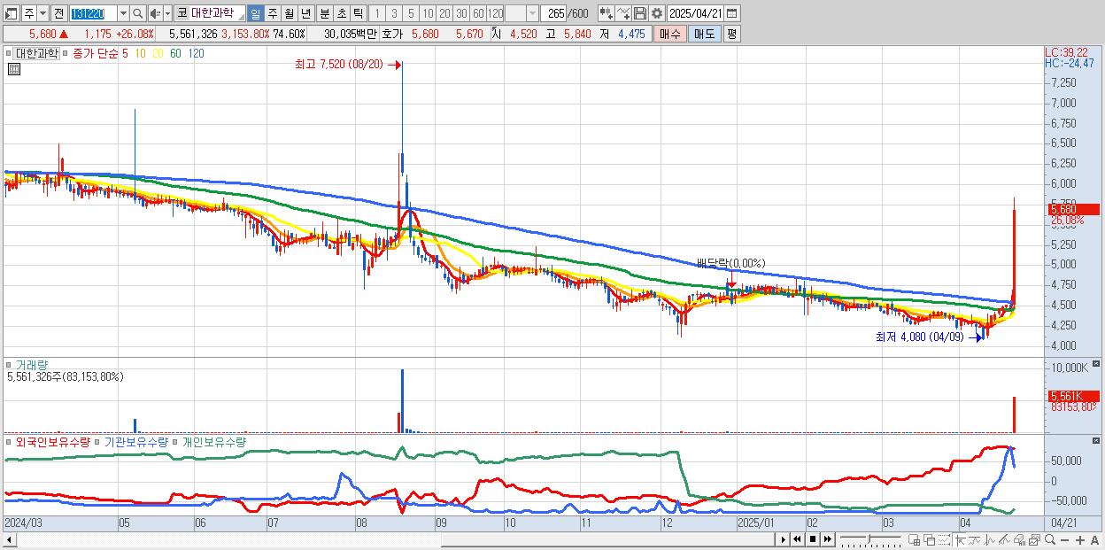
Task: Zoom out with the minus icon
Action: [1064, 539]
